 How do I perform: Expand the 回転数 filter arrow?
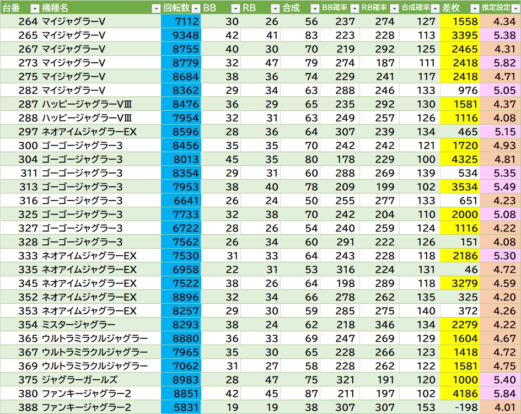pyautogui.click(x=196, y=8)
